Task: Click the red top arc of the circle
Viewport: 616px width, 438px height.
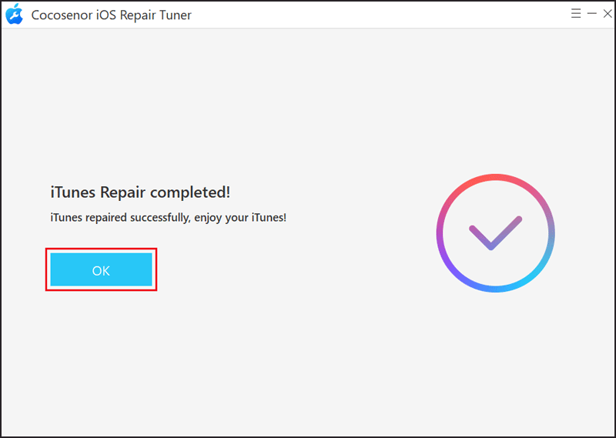Action: coord(495,177)
